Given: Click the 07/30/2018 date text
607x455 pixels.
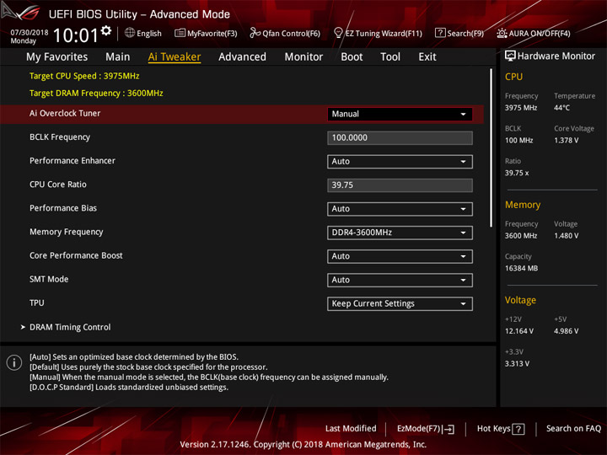Looking at the screenshot, I should pos(30,33).
